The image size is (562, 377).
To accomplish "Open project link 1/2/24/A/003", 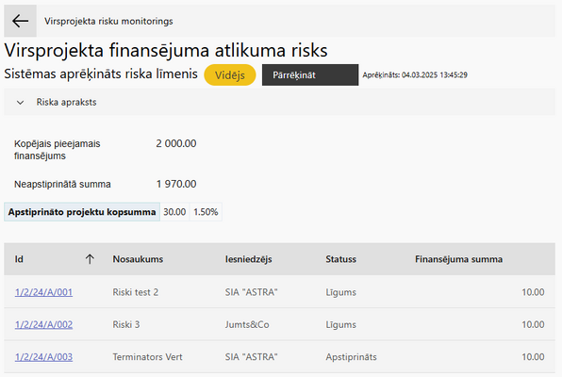I will [43, 357].
